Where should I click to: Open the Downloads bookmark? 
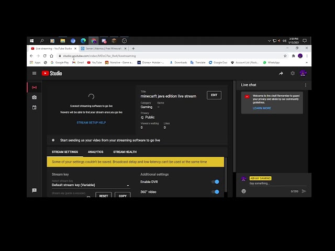coord(178,63)
